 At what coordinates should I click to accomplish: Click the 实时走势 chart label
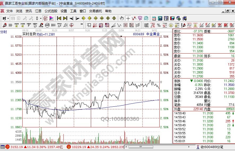pos(29,34)
